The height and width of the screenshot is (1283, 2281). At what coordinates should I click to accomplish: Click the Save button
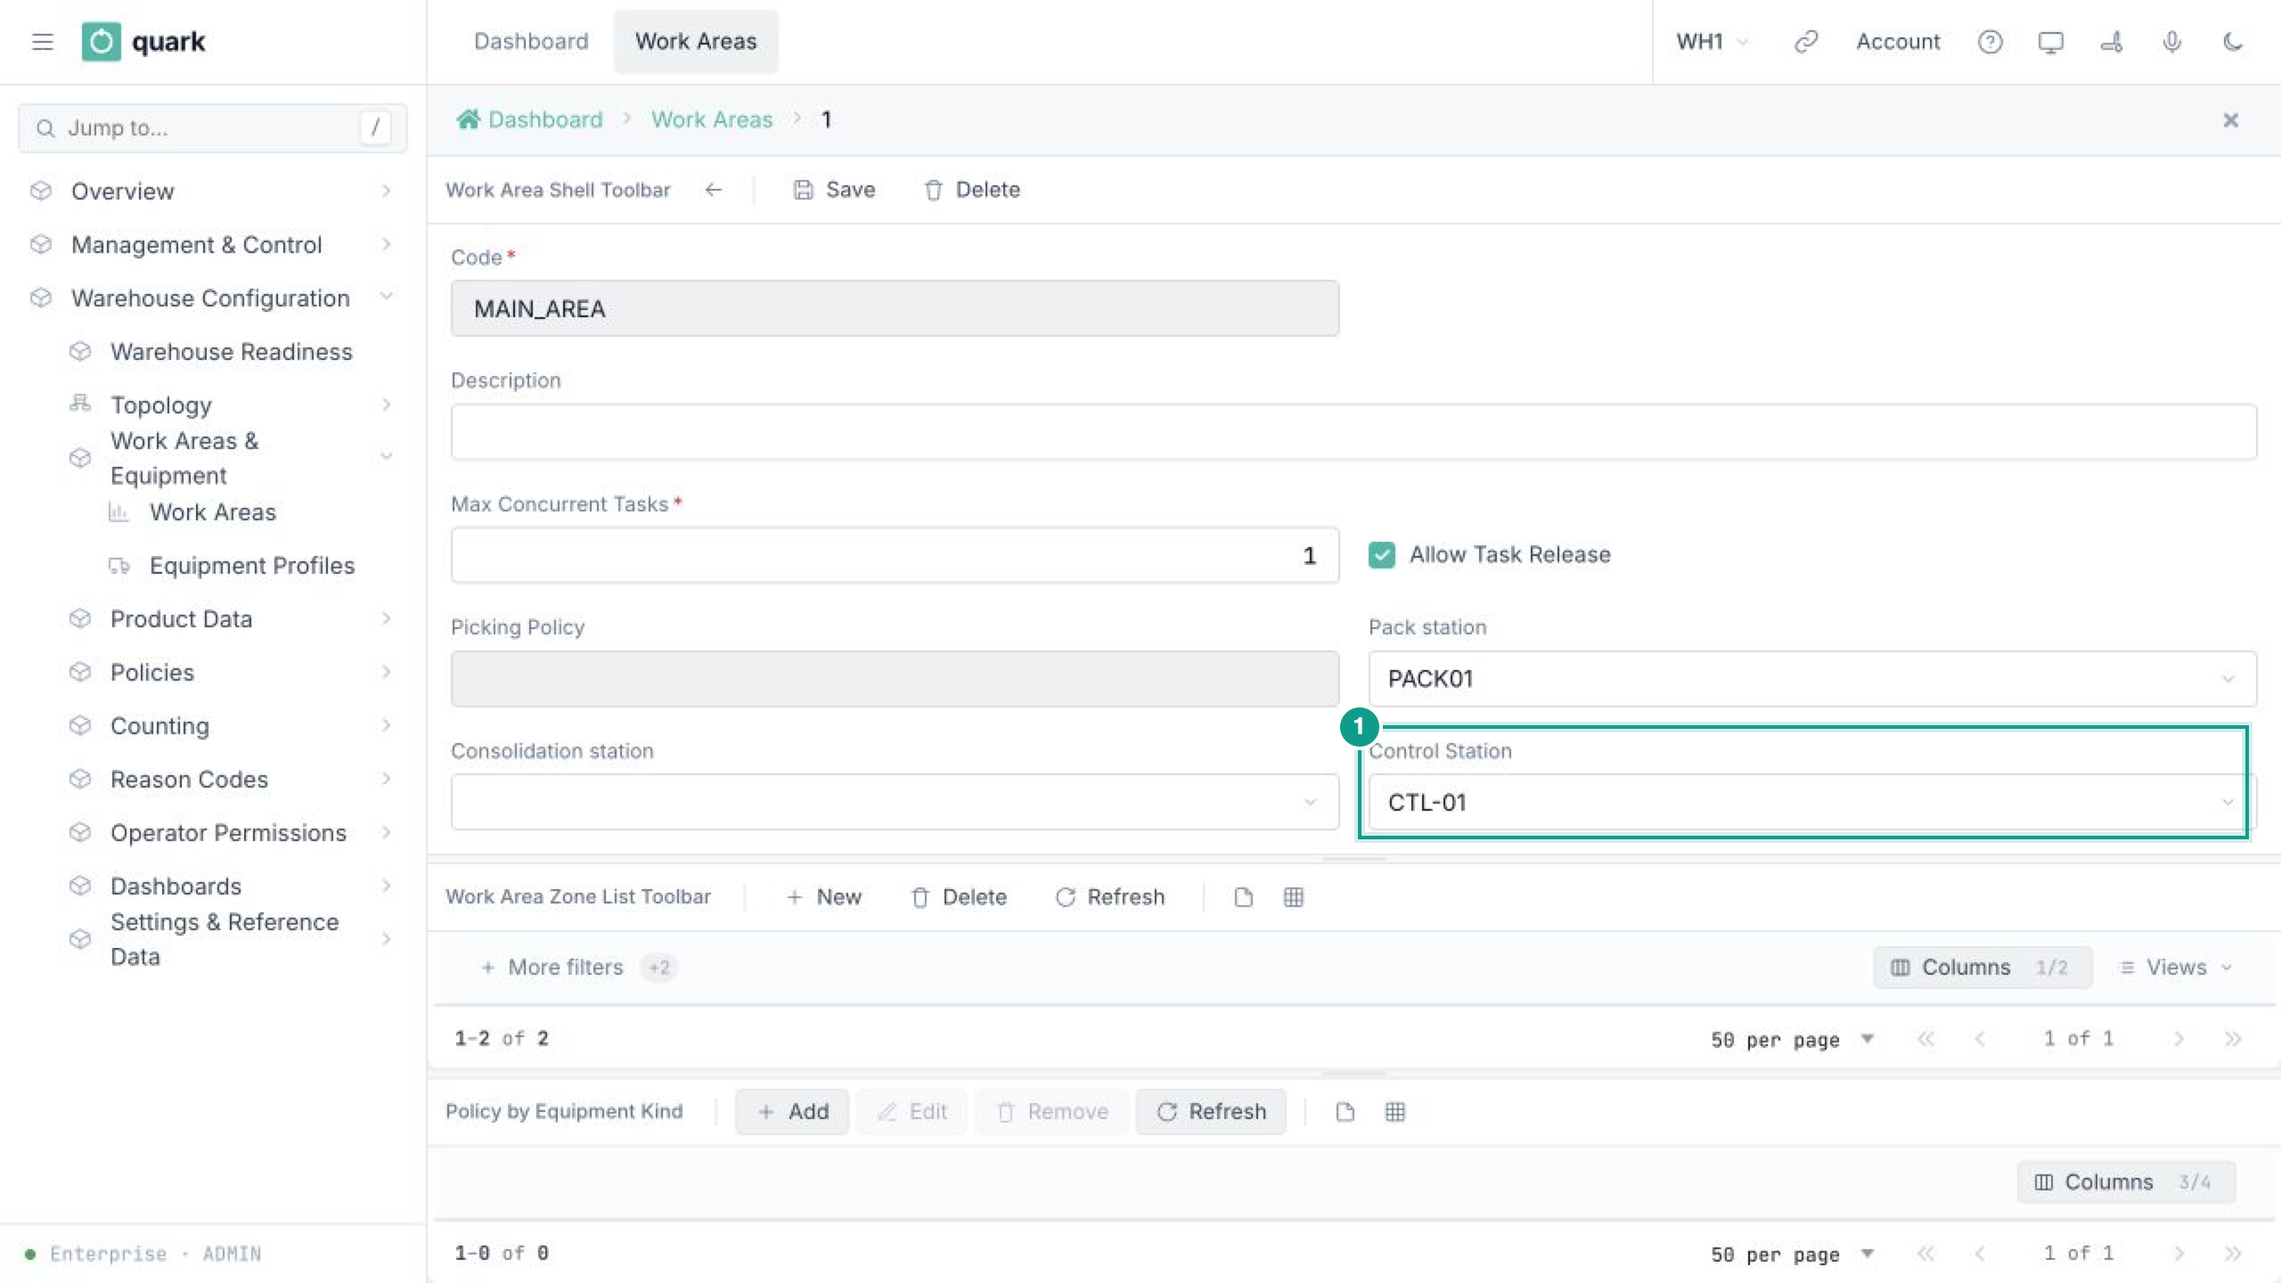(x=834, y=190)
